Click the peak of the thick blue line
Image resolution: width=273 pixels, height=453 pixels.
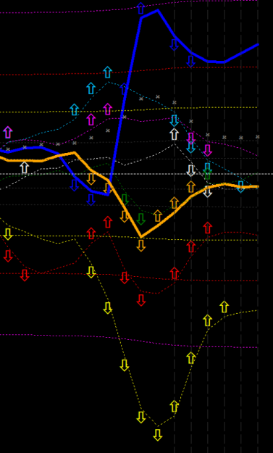point(158,10)
